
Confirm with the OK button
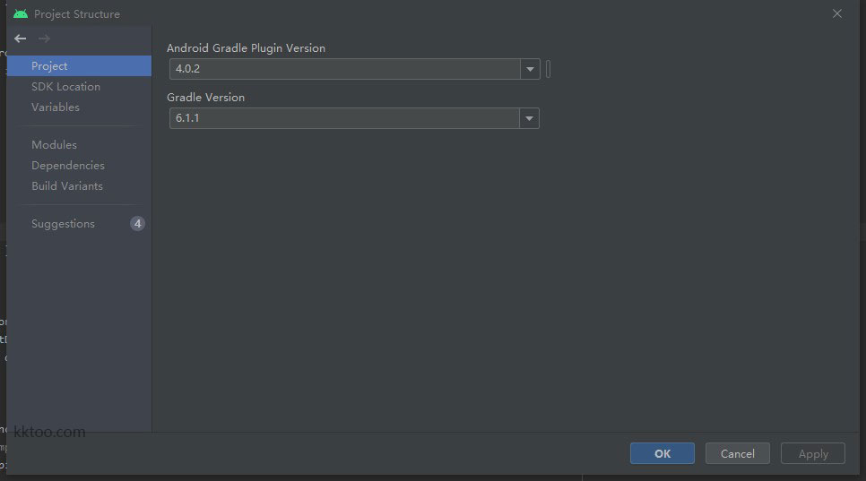(x=662, y=453)
